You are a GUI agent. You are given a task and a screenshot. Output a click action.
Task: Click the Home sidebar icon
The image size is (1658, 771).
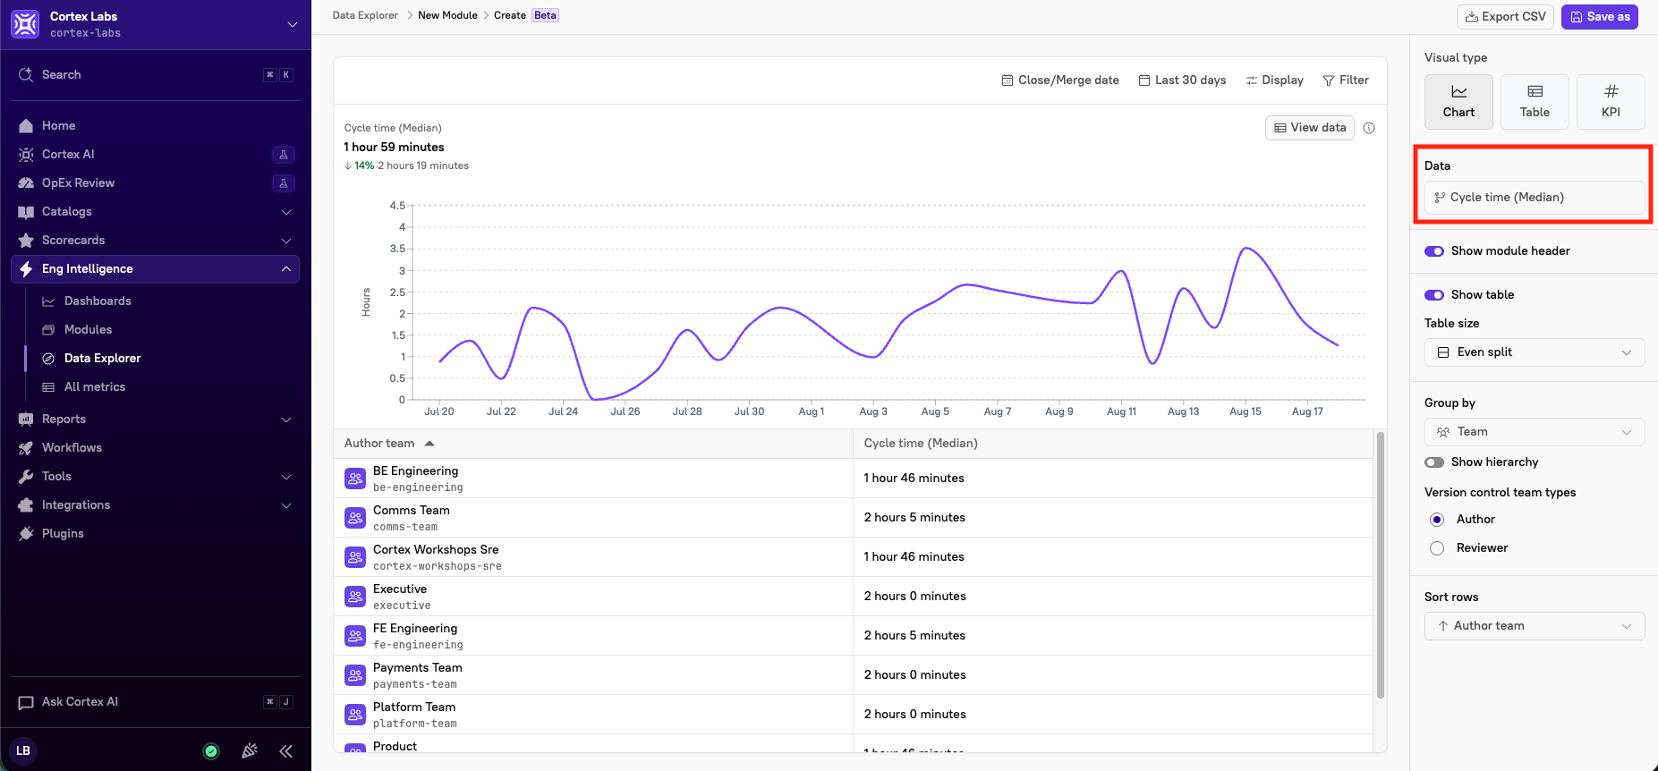tap(26, 126)
